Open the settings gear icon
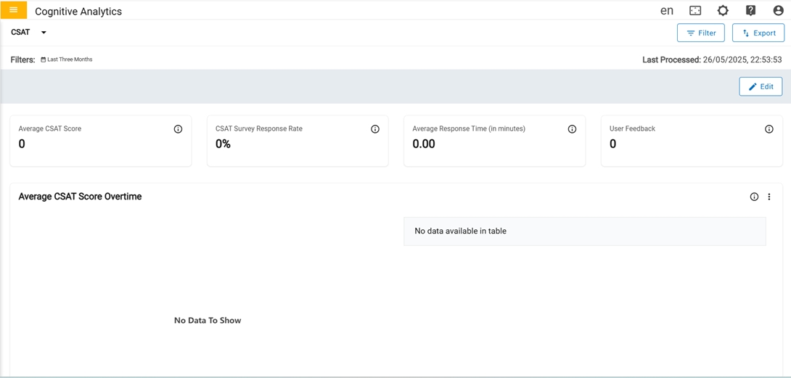Image resolution: width=791 pixels, height=378 pixels. click(723, 11)
